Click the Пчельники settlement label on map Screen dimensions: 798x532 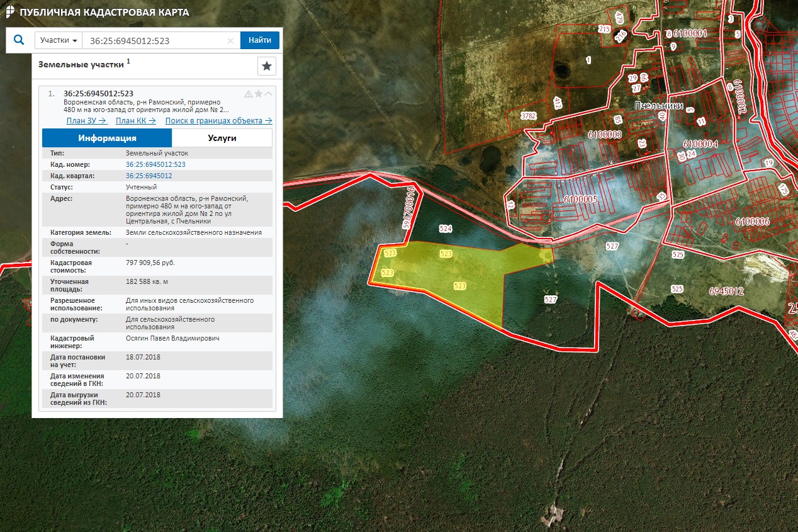click(659, 106)
